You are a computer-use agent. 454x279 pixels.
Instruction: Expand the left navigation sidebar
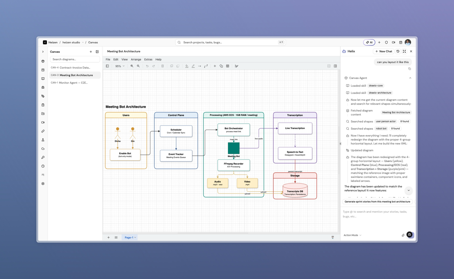click(x=43, y=52)
